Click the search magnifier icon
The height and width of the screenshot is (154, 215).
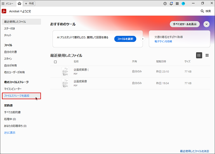202,11
